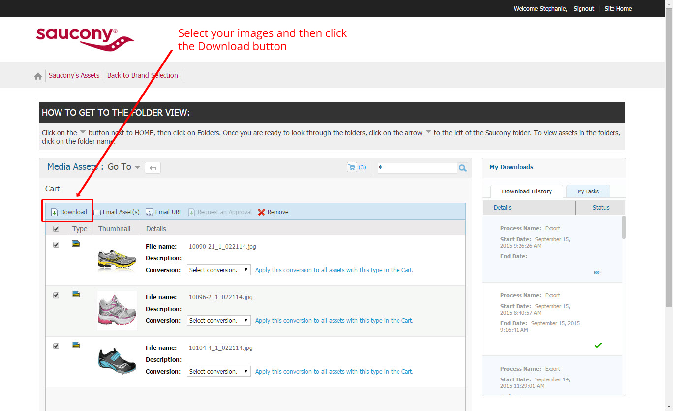Click Back to Brand Selection link
The image size is (673, 411).
click(x=143, y=75)
